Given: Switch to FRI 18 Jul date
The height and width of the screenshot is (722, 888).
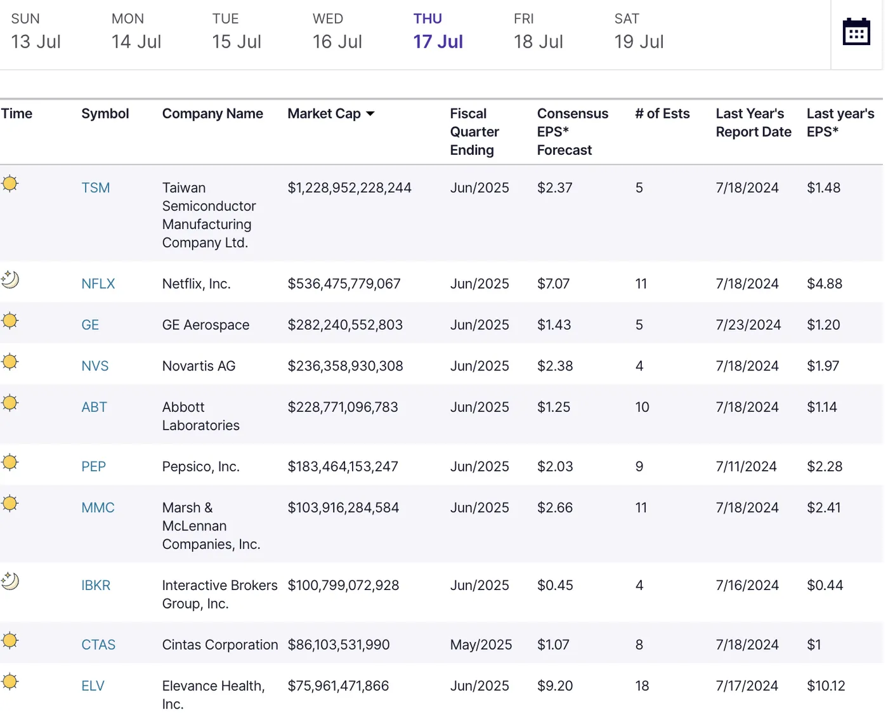Looking at the screenshot, I should coord(538,32).
